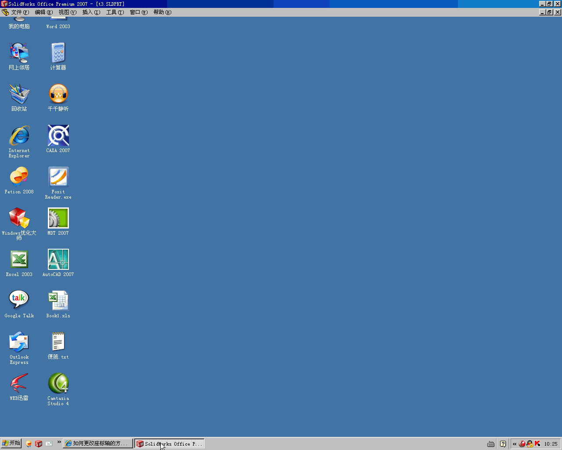Select the 网上邻居 desktop icon
562x450 pixels.
(x=19, y=56)
